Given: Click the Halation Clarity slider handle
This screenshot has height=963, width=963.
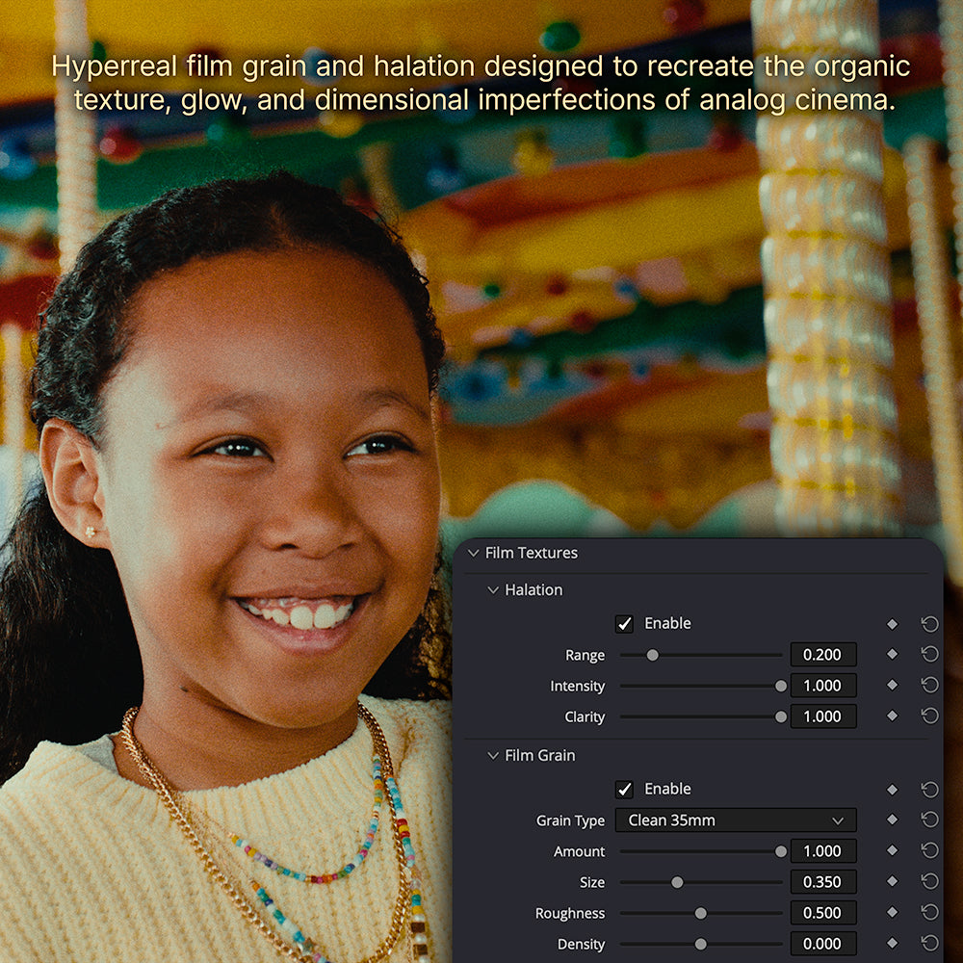Looking at the screenshot, I should tap(781, 716).
